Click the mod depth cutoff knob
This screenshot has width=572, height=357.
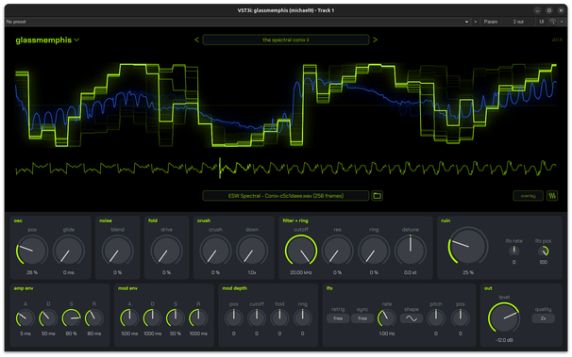point(257,318)
